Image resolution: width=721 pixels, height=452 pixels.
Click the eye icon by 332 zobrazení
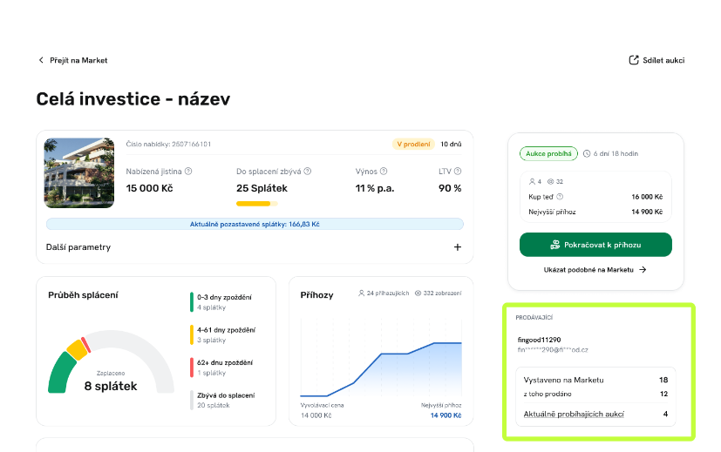coord(418,293)
